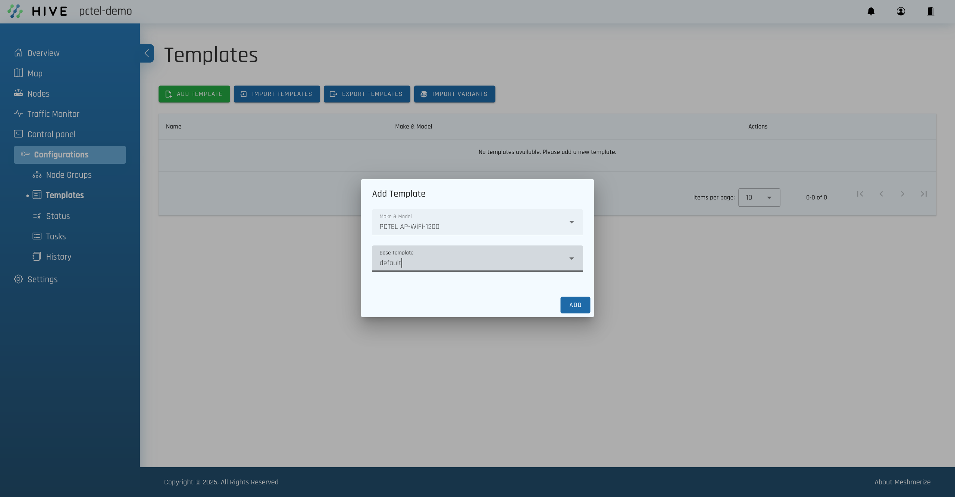Click the go to first page icon
This screenshot has width=955, height=497.
[860, 194]
